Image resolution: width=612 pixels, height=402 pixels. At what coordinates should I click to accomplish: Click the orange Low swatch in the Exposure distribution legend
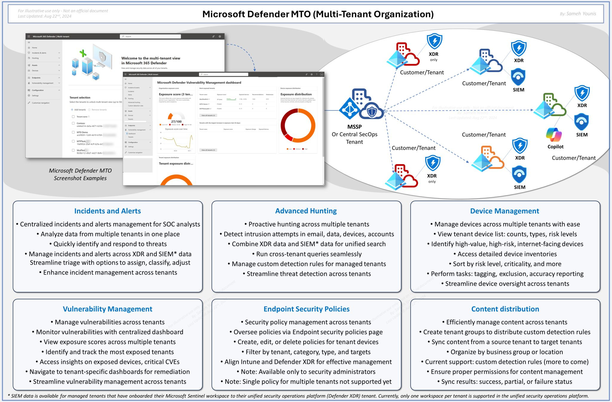pyautogui.click(x=287, y=149)
